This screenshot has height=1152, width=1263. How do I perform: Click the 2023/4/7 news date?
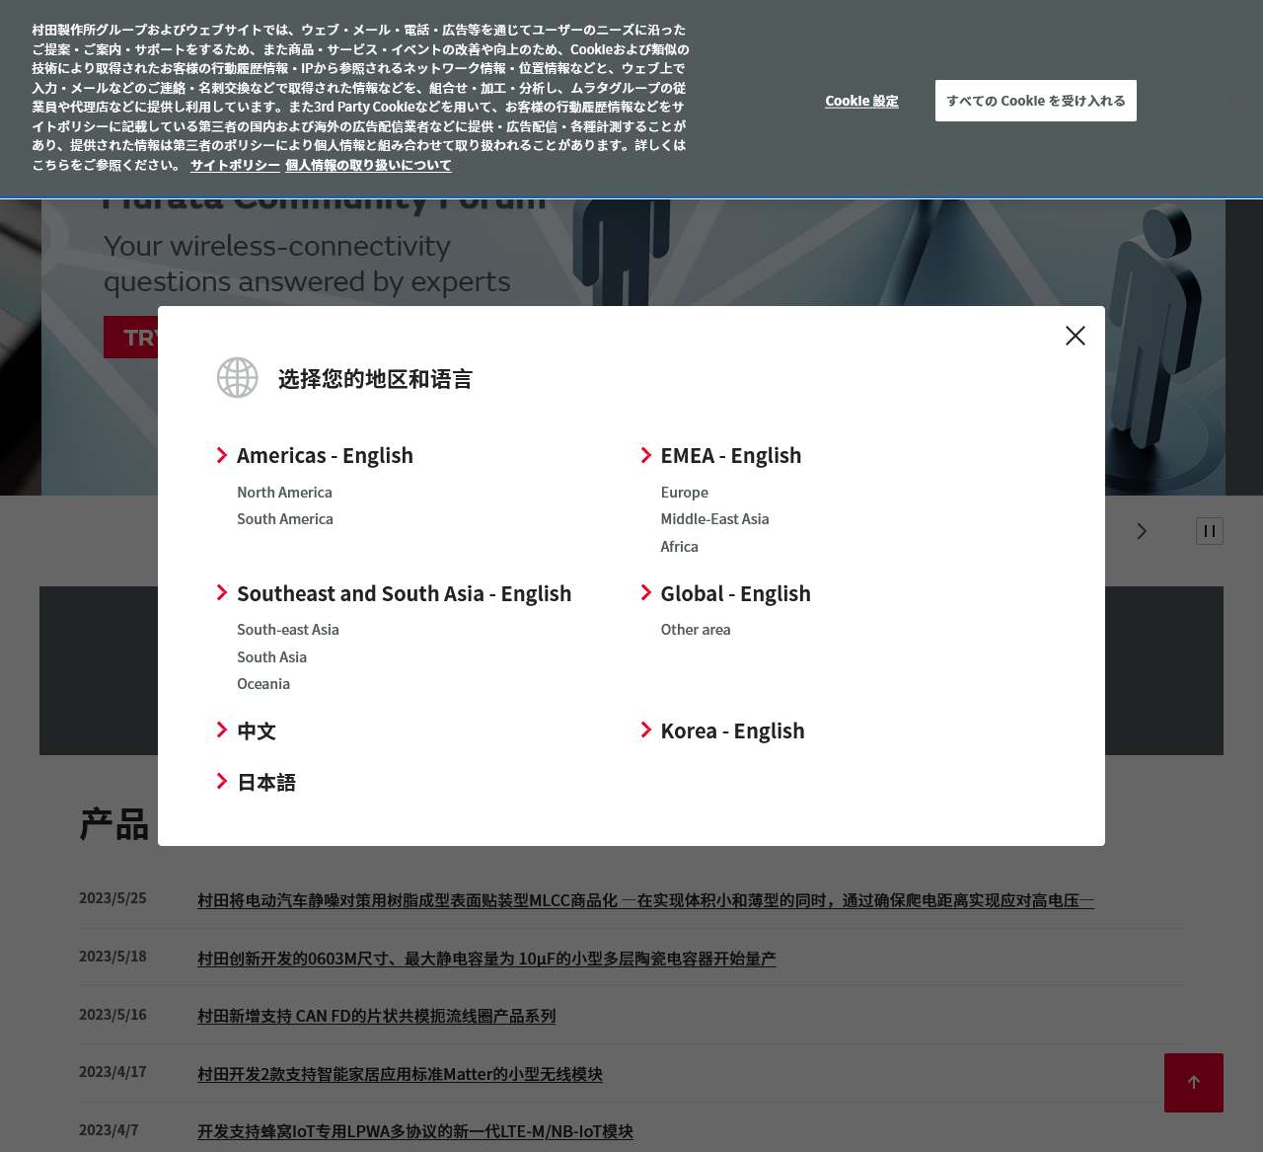pos(109,1129)
